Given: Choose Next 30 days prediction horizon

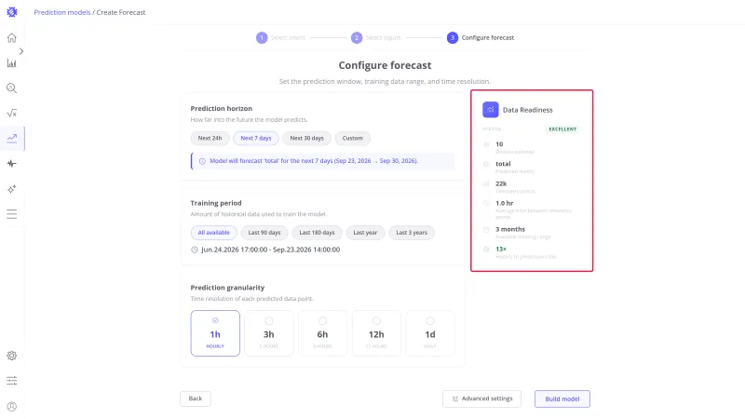Looking at the screenshot, I should 306,138.
